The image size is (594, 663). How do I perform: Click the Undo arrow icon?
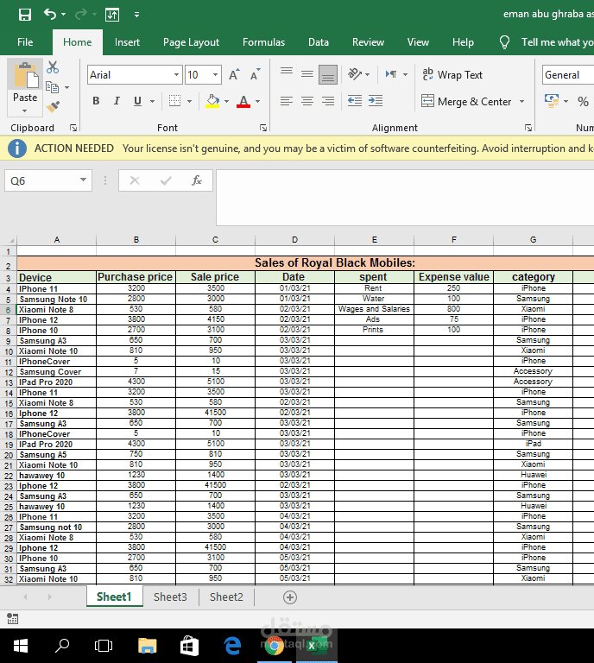click(x=50, y=15)
